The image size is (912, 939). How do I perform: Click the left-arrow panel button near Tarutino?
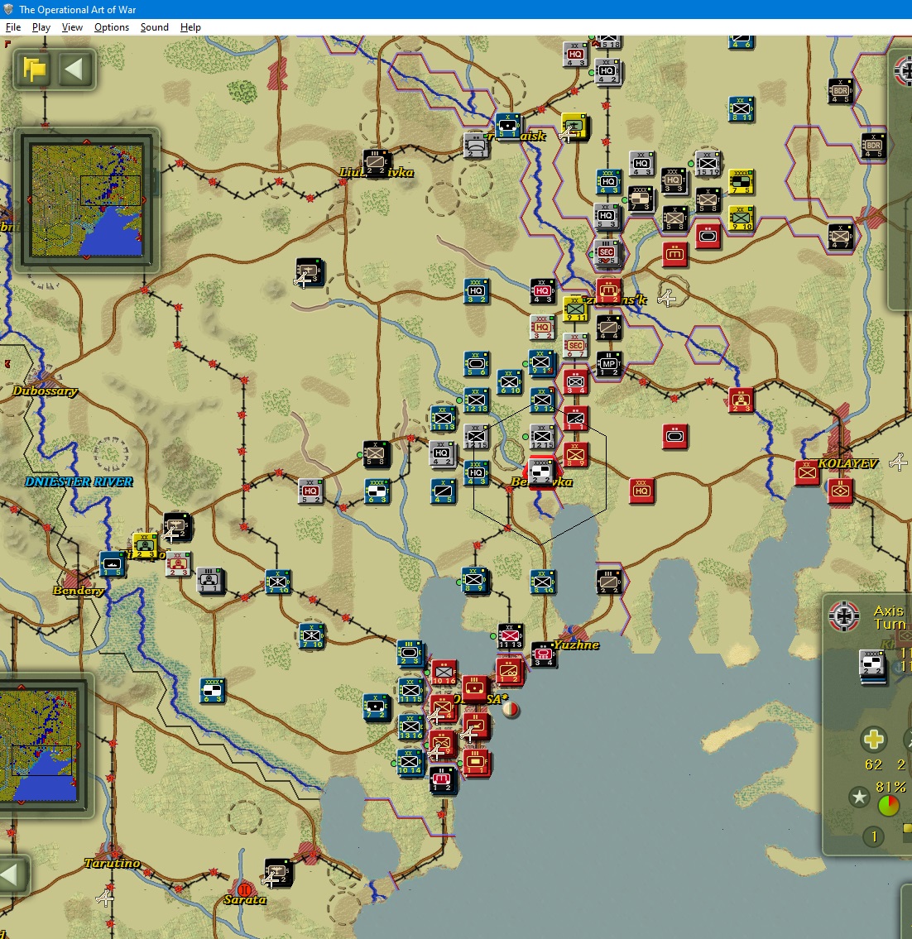click(11, 875)
